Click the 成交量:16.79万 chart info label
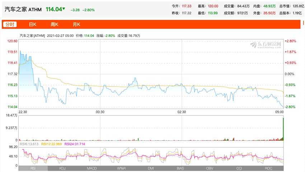 (x=129, y=36)
